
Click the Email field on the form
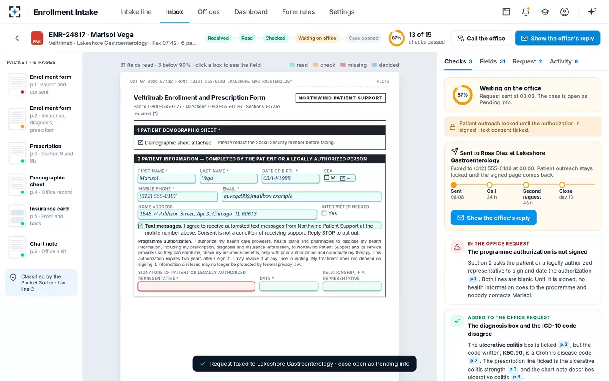[302, 196]
